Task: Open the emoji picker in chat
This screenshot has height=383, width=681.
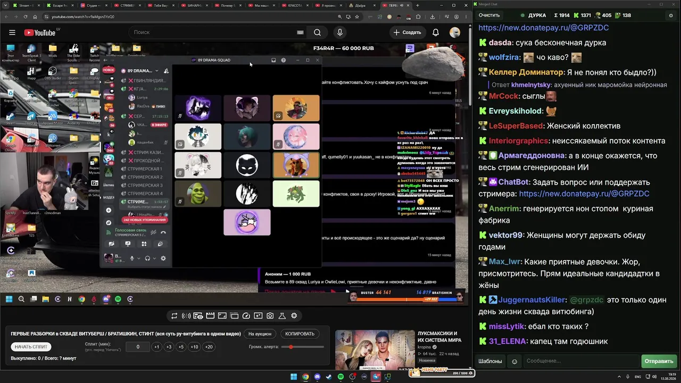Action: coord(514,361)
